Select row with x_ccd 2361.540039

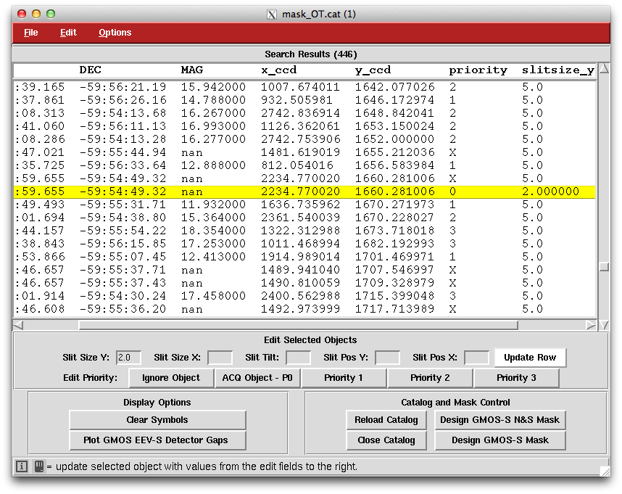[x=304, y=218]
